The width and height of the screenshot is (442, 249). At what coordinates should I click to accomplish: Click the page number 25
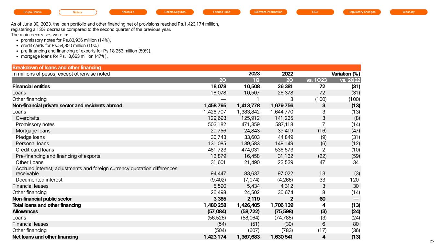[432, 241]
